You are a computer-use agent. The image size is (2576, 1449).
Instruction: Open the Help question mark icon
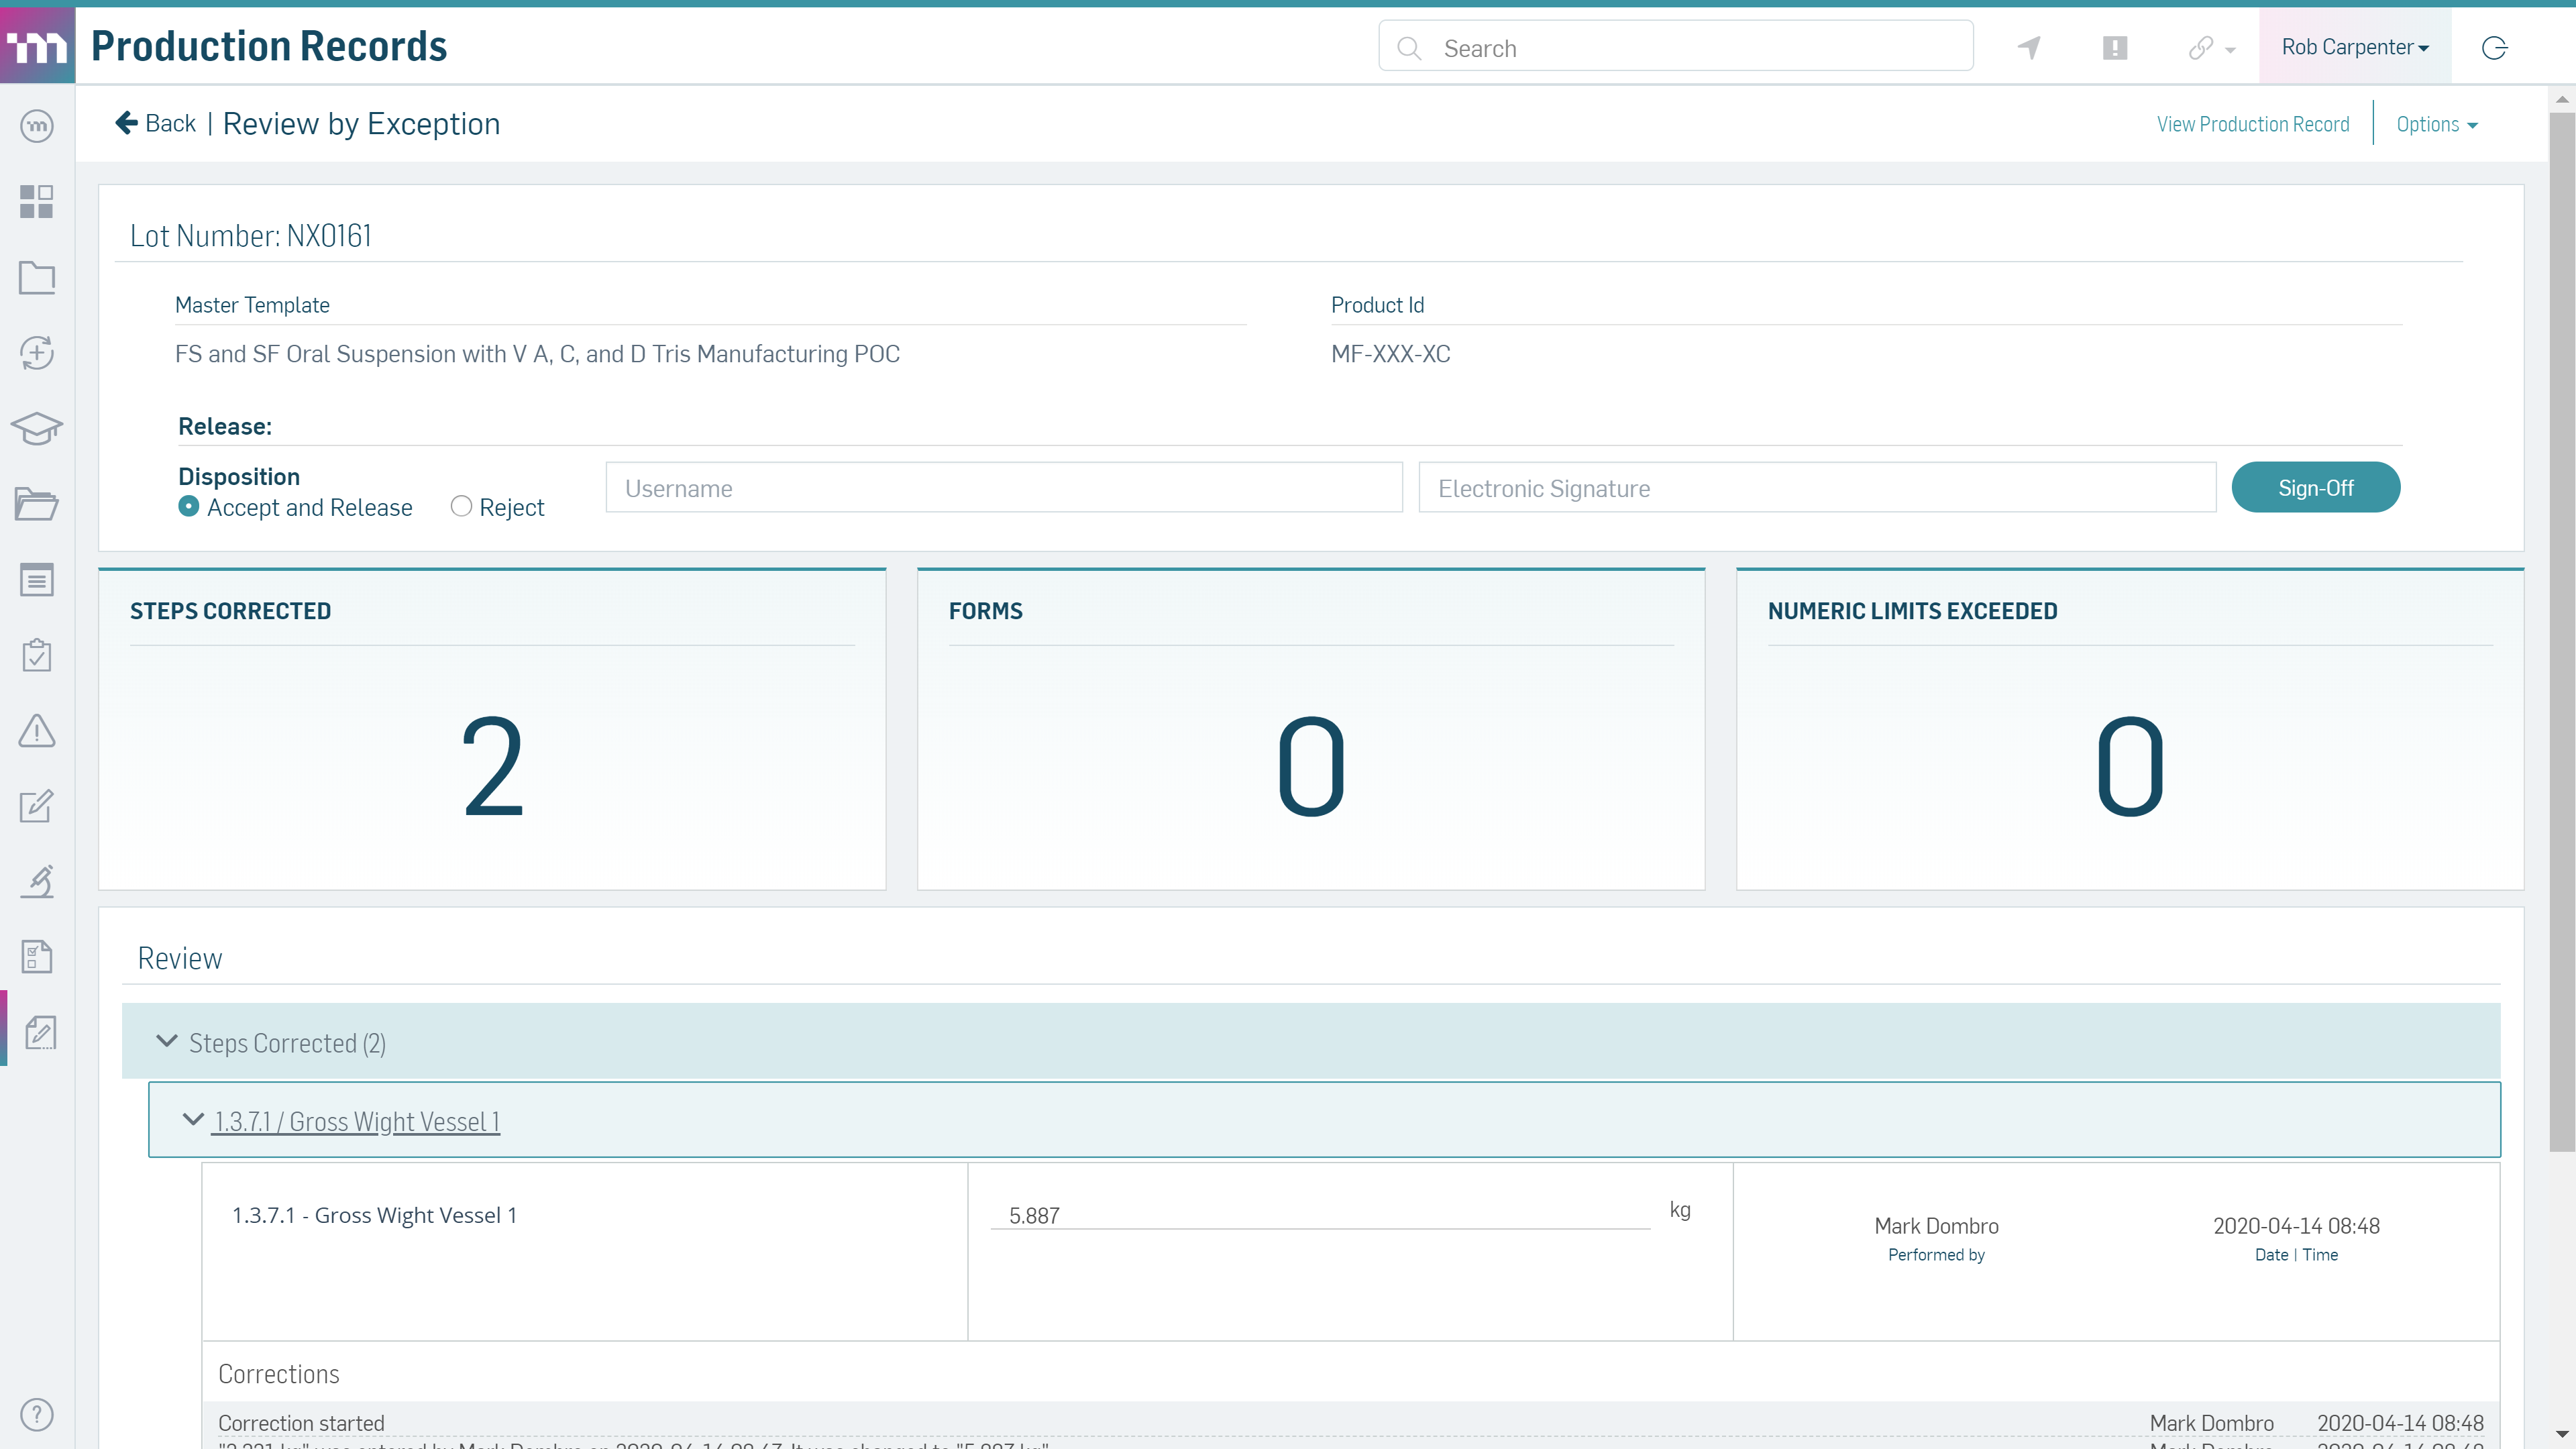tap(36, 1414)
